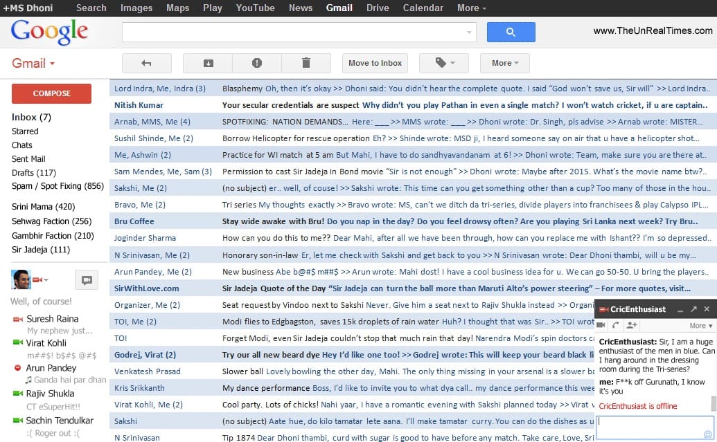This screenshot has width=717, height=442.
Task: Click Rajiv Shukla's green camera icon
Action: pos(18,393)
